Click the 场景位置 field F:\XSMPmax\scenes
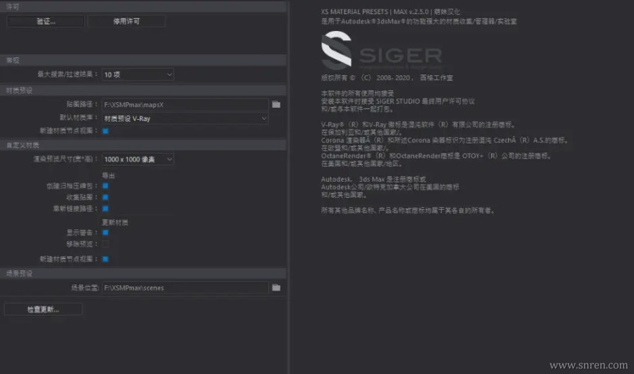The image size is (634, 374). (185, 287)
